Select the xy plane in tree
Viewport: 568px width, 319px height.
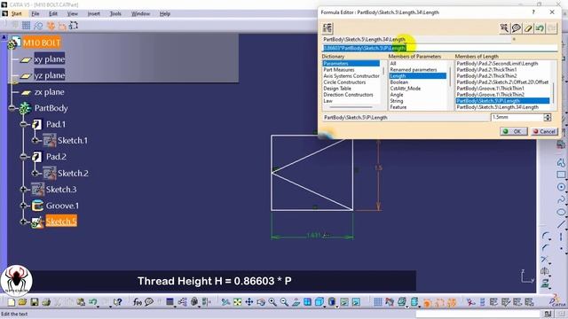(50, 59)
